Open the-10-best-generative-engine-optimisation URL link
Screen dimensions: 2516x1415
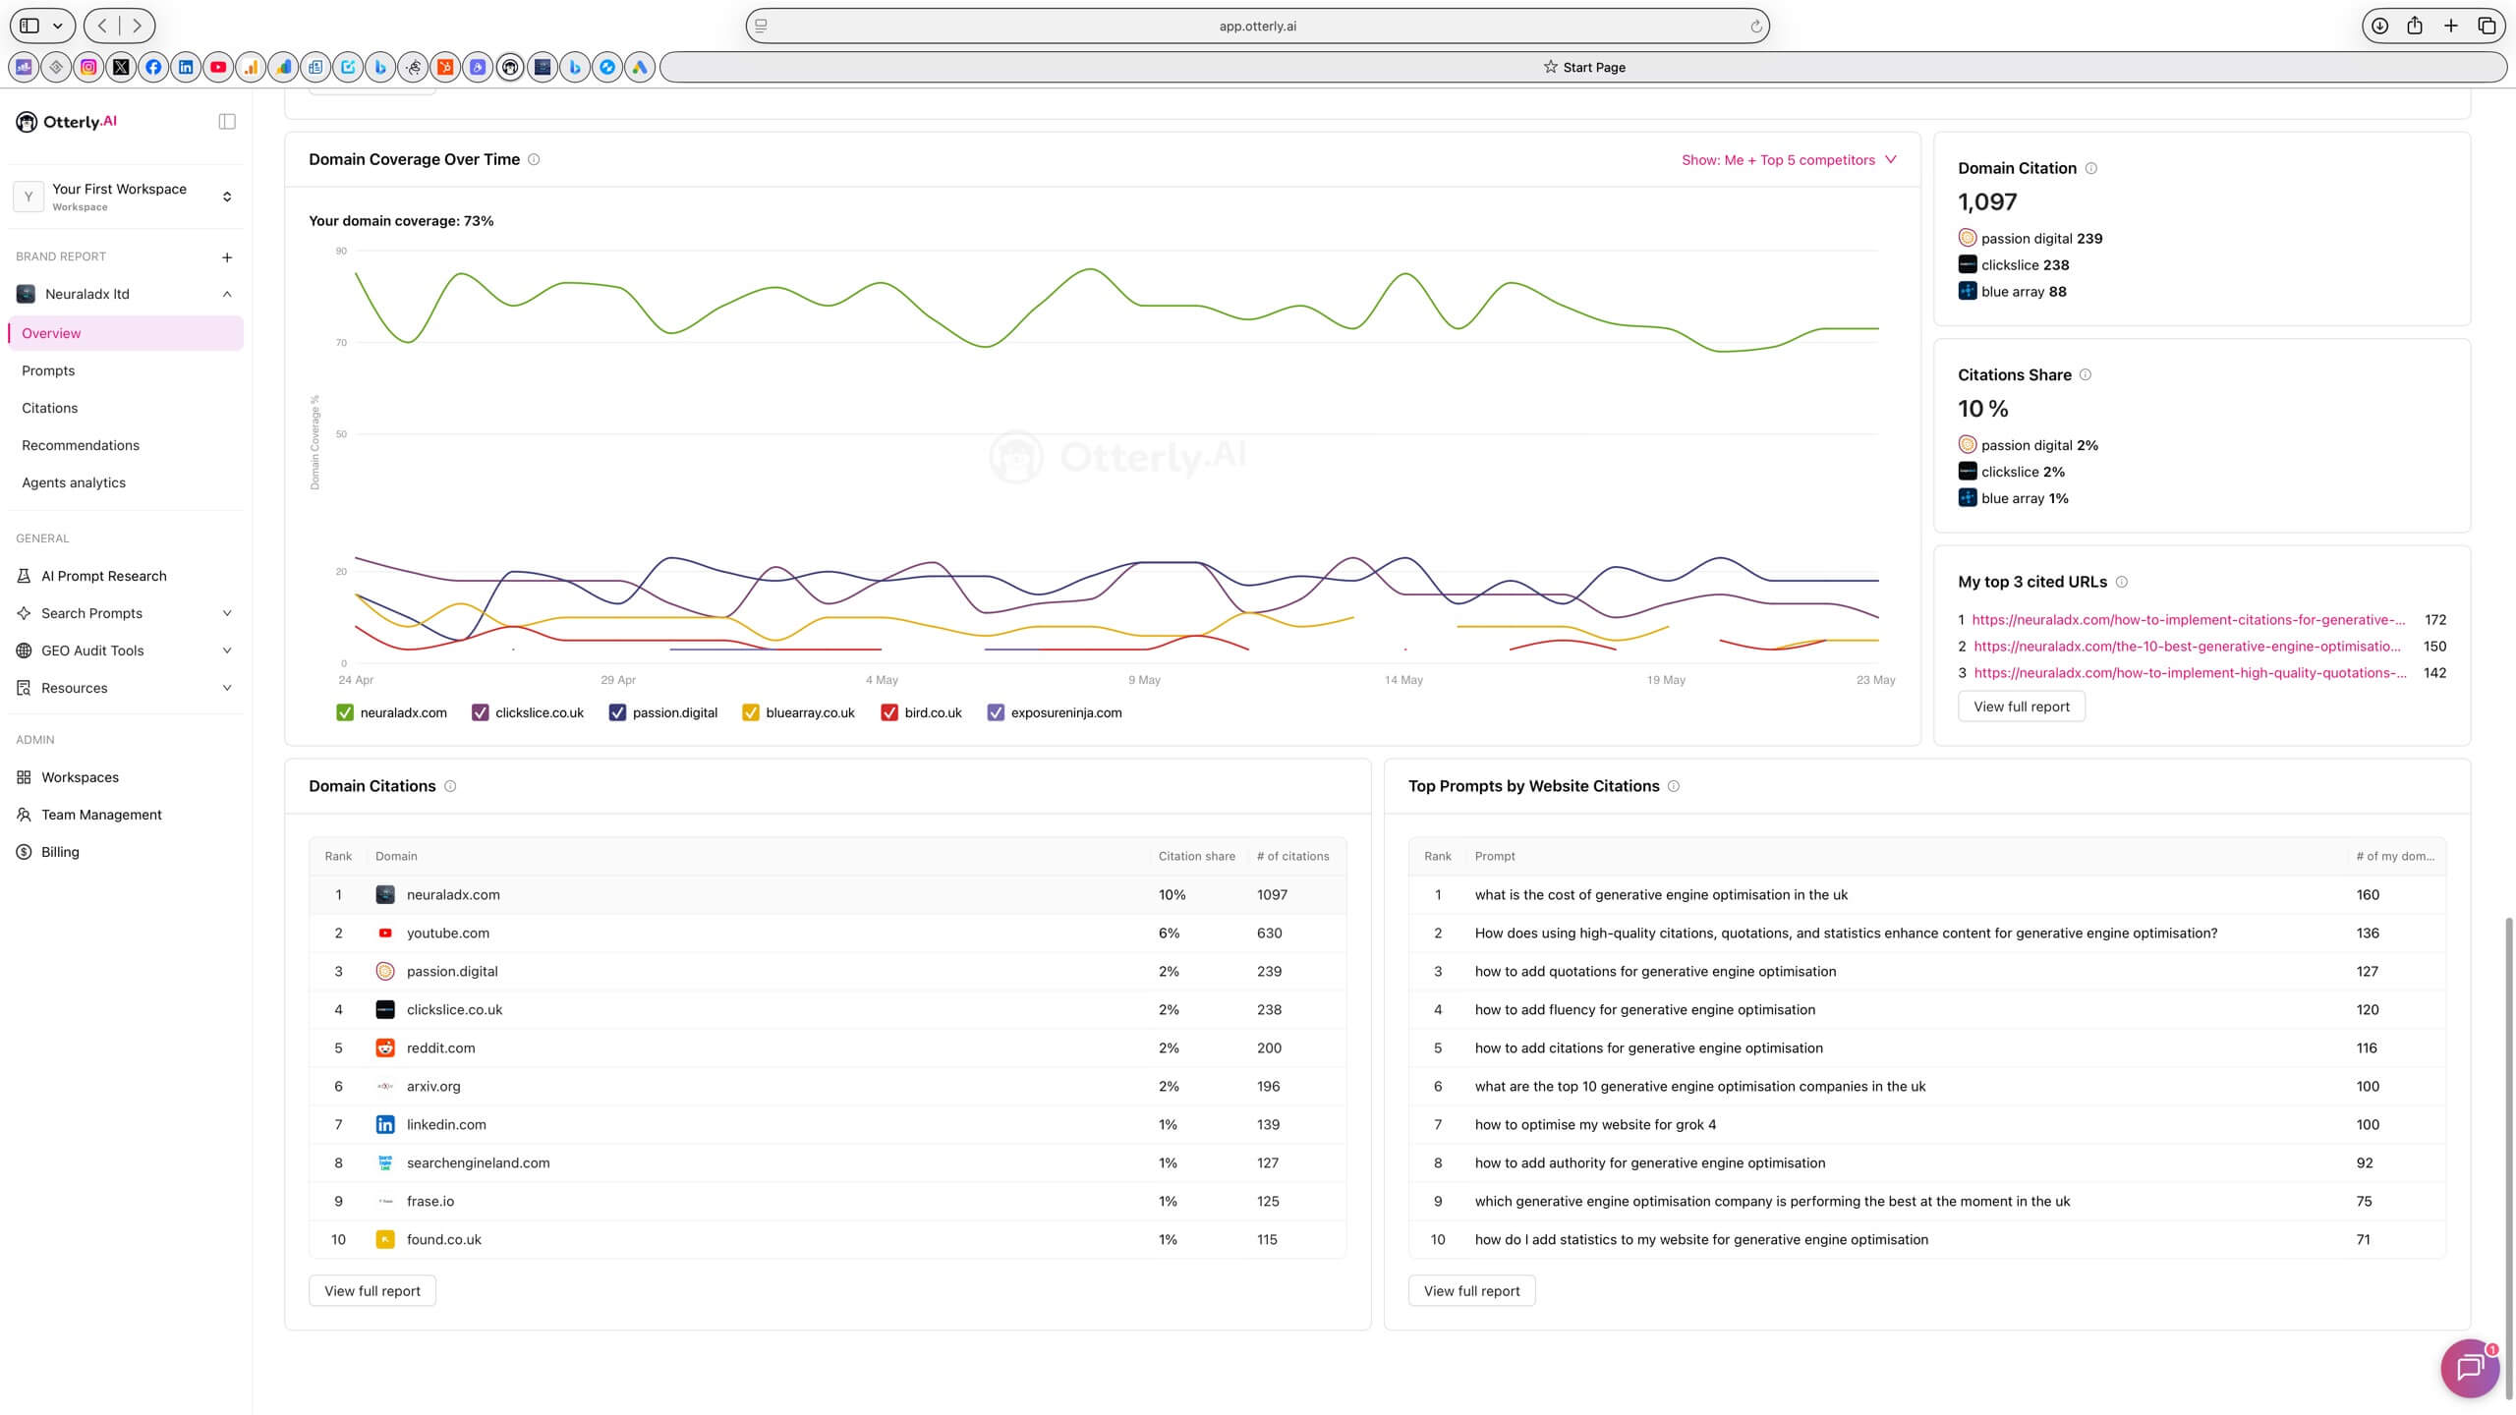coord(2188,646)
